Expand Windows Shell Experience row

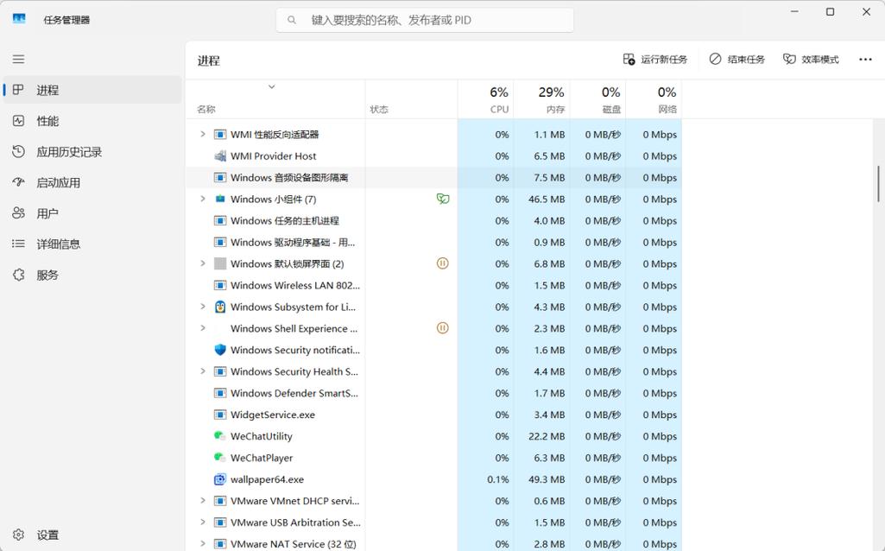click(203, 328)
